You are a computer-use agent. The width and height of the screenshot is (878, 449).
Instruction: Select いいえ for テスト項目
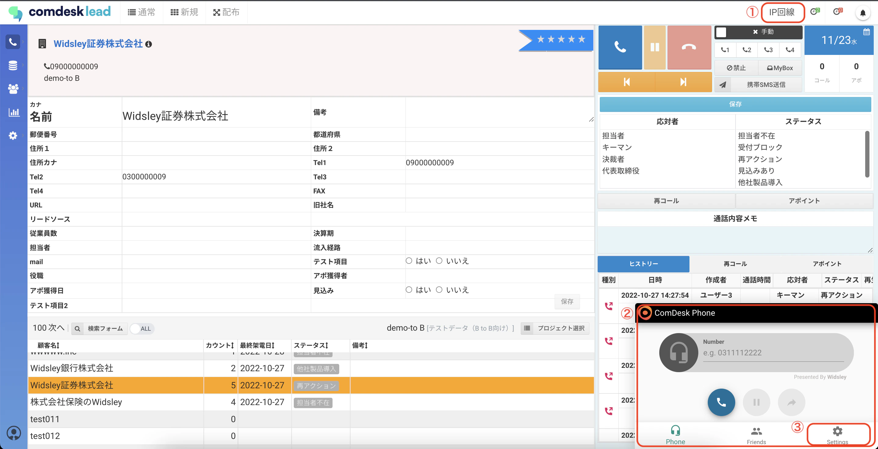pyautogui.click(x=439, y=260)
